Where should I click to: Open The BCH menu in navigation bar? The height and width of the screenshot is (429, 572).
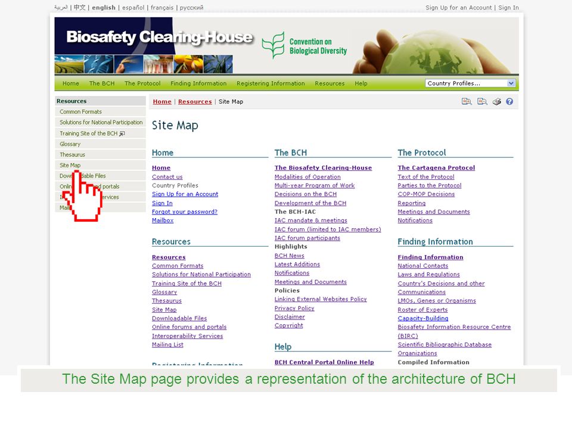point(102,83)
